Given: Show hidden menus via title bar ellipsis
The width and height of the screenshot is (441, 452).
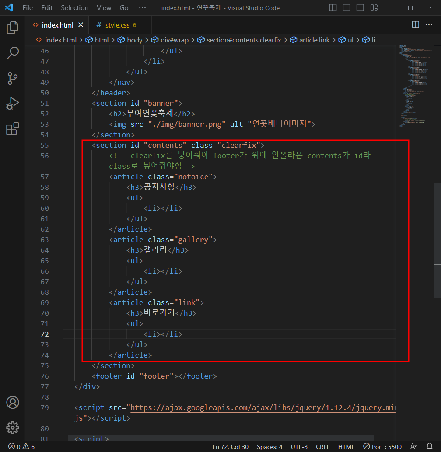Looking at the screenshot, I should pyautogui.click(x=143, y=8).
